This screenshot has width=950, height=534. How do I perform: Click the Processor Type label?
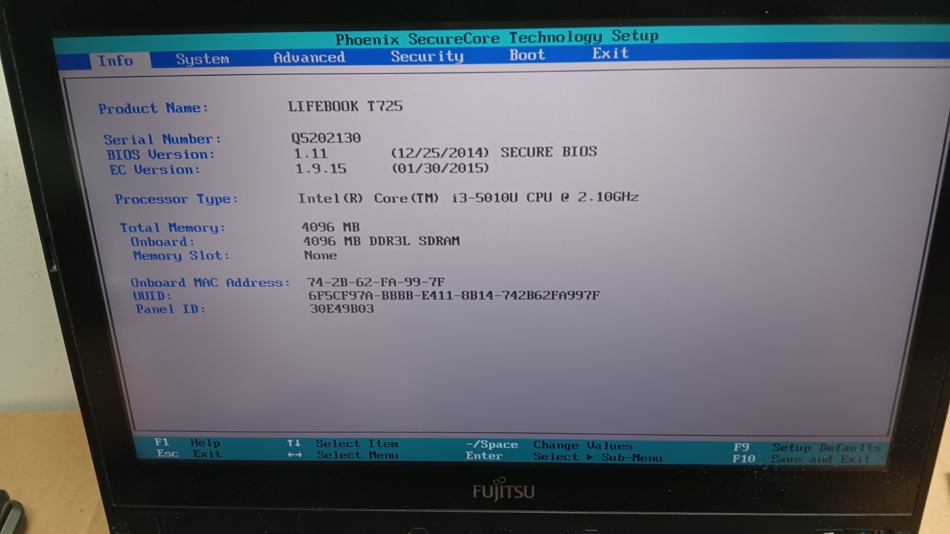coord(176,199)
